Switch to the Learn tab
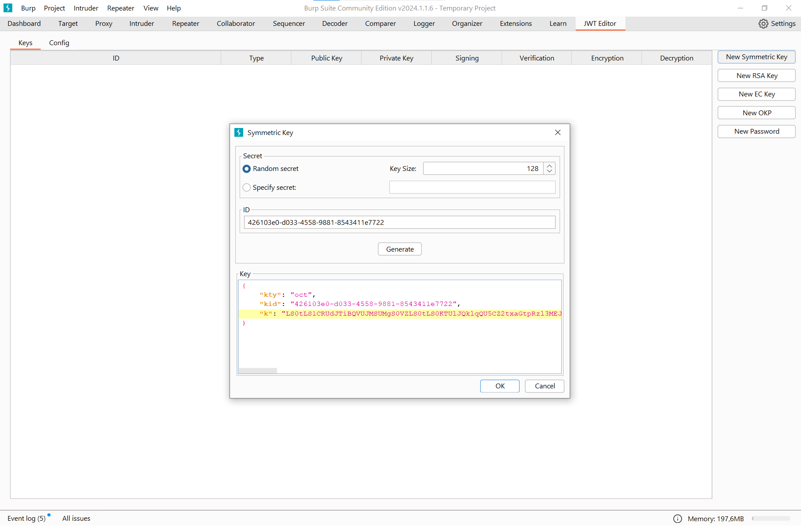Image resolution: width=801 pixels, height=526 pixels. [558, 24]
